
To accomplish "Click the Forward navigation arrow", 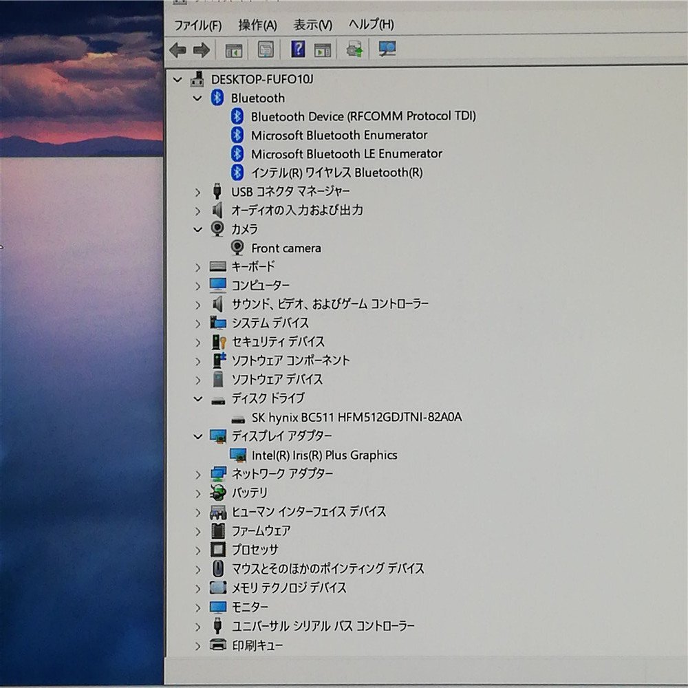I will [x=200, y=50].
